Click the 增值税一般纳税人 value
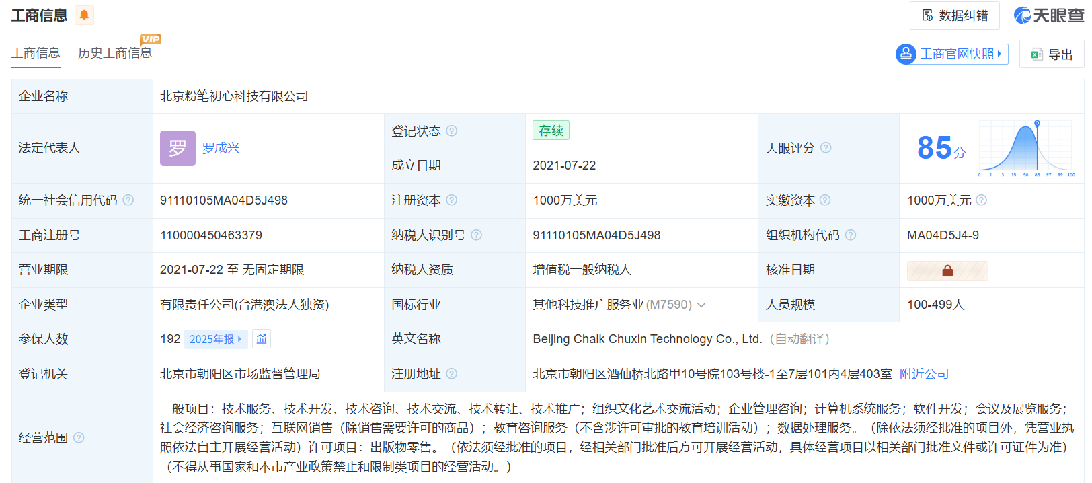Screen dimensions: 1092x483 [582, 270]
